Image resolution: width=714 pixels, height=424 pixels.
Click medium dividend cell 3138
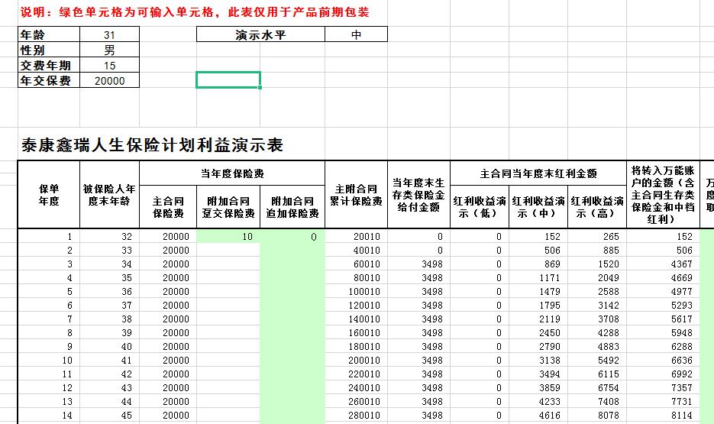538,361
